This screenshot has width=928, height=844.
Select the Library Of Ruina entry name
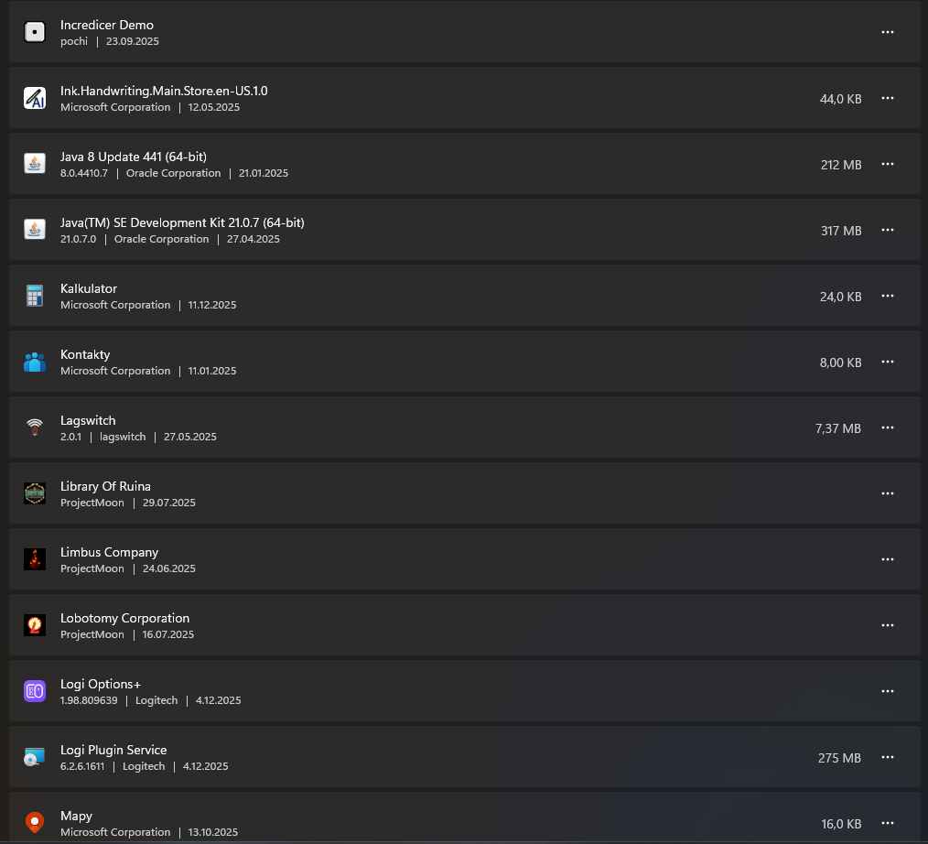(x=105, y=486)
